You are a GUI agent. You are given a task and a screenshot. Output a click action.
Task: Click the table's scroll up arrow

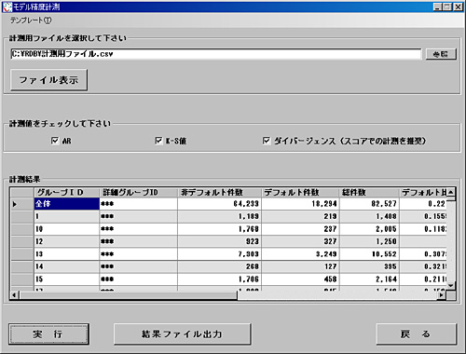(451, 192)
